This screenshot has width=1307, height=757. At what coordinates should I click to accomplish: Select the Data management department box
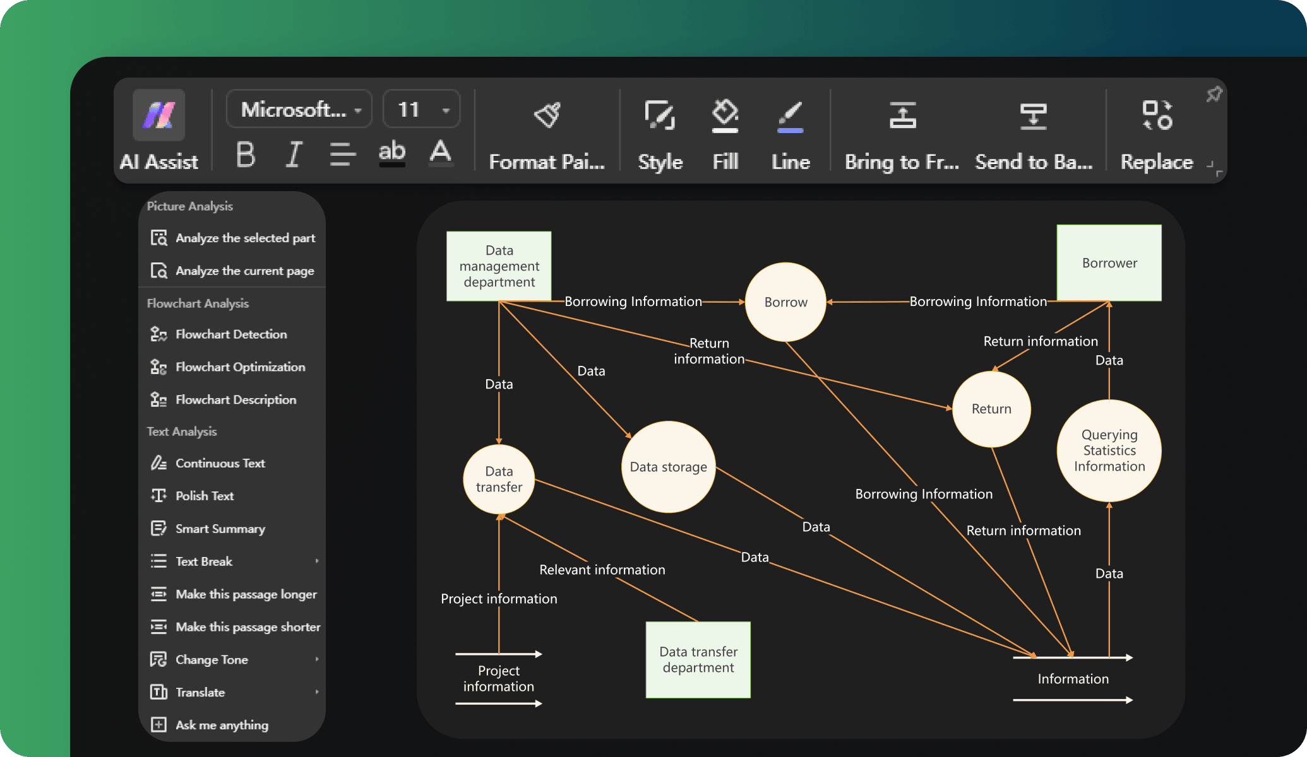point(499,266)
